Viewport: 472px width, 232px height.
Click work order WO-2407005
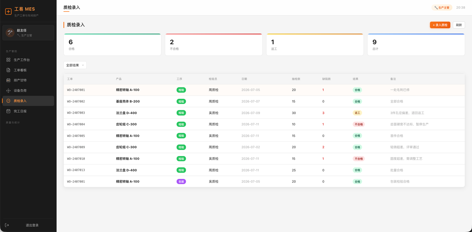pos(76,136)
